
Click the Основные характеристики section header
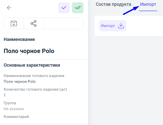point(32,65)
